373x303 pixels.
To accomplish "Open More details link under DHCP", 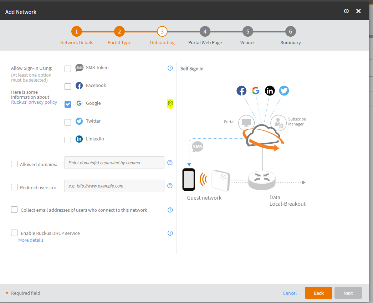I will tap(31, 240).
